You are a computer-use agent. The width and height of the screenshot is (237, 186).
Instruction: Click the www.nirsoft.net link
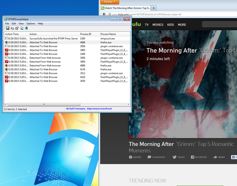[x=99, y=109]
